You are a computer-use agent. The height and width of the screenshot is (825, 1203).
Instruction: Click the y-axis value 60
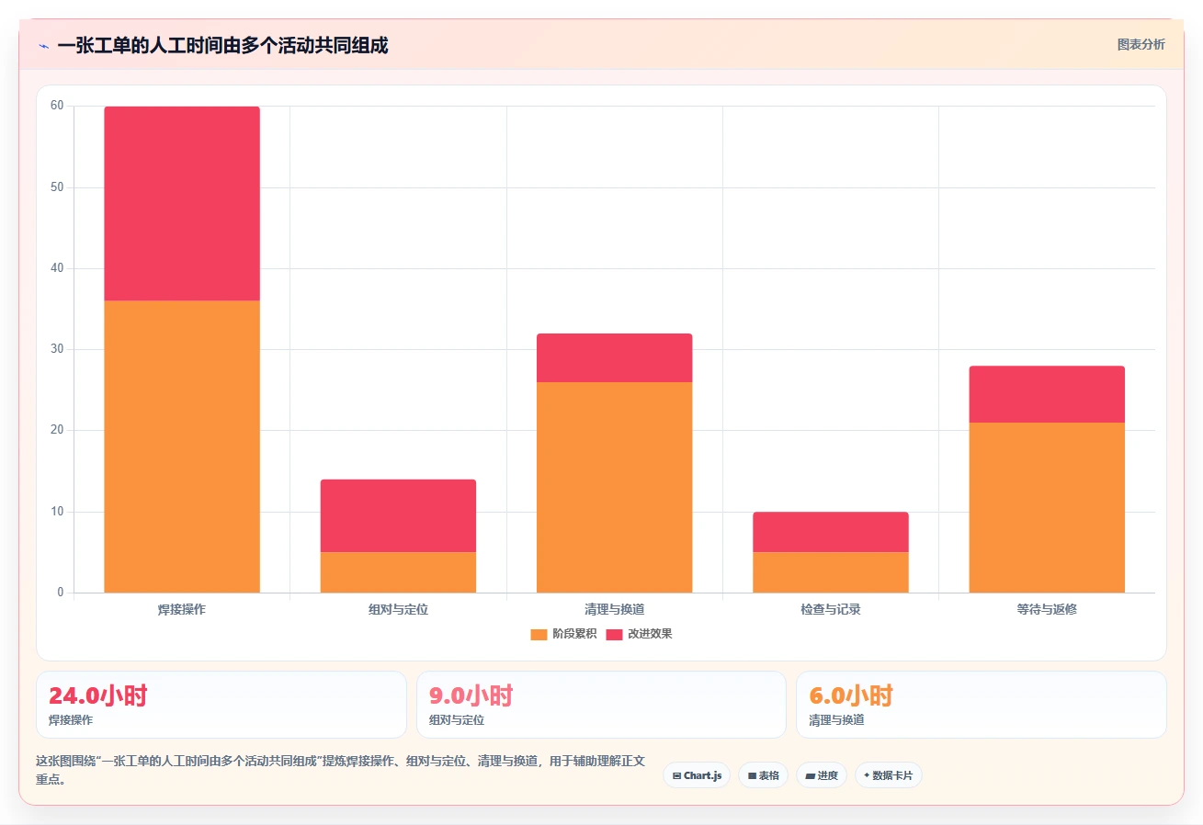[57, 107]
